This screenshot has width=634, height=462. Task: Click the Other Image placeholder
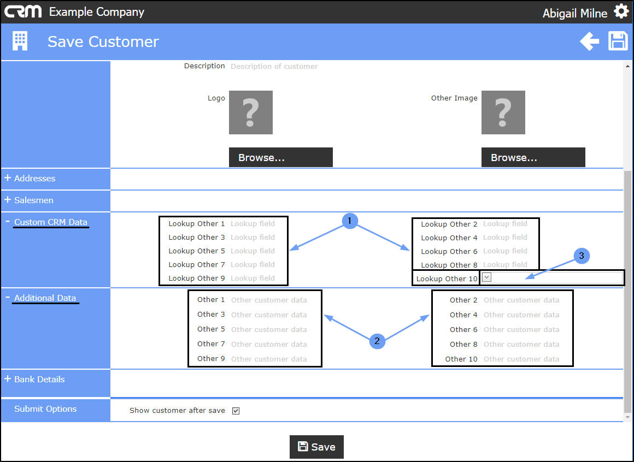503,112
